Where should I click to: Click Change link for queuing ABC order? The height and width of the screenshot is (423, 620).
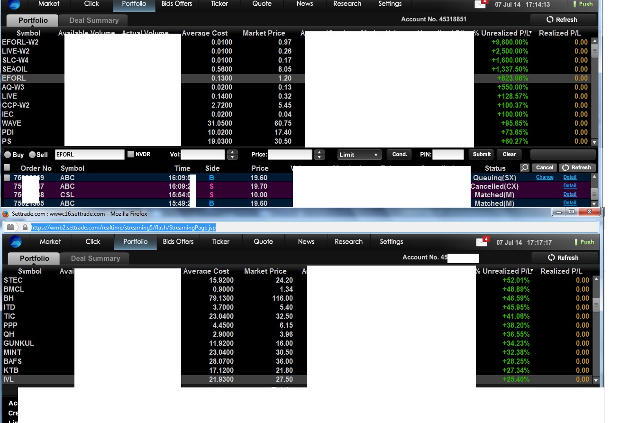[x=545, y=177]
